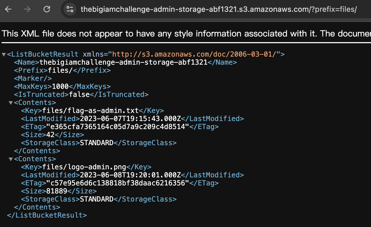Collapse the second Contents node triangle
Viewport: 371px width, 227px height.
[x=11, y=159]
